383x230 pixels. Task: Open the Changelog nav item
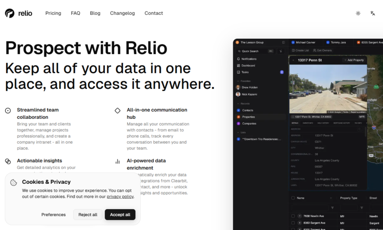pyautogui.click(x=122, y=13)
